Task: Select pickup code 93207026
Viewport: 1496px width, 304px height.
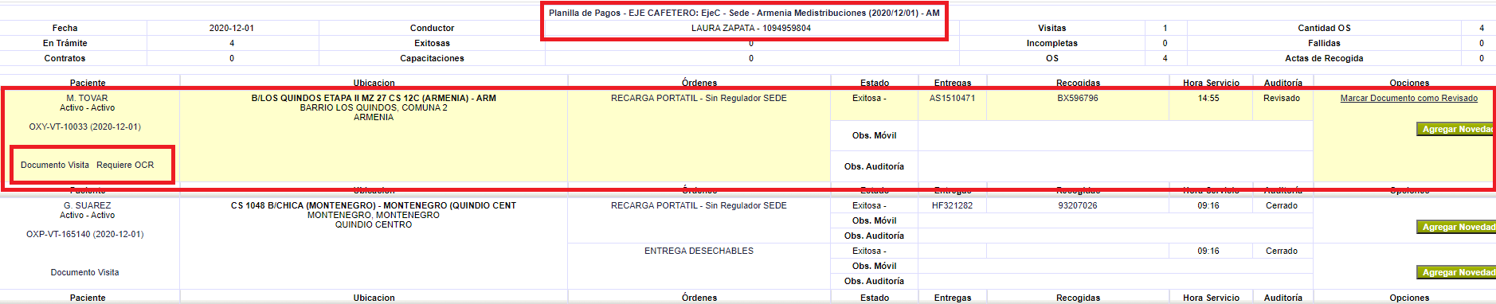Action: pyautogui.click(x=1078, y=205)
